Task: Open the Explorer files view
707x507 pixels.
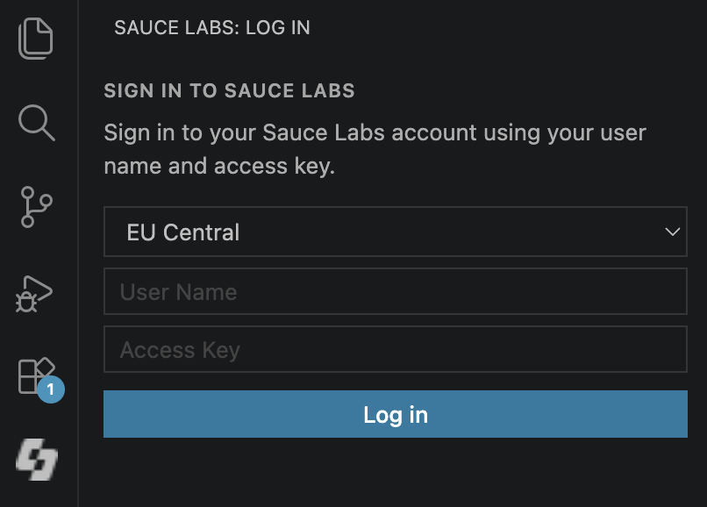Action: 36,39
